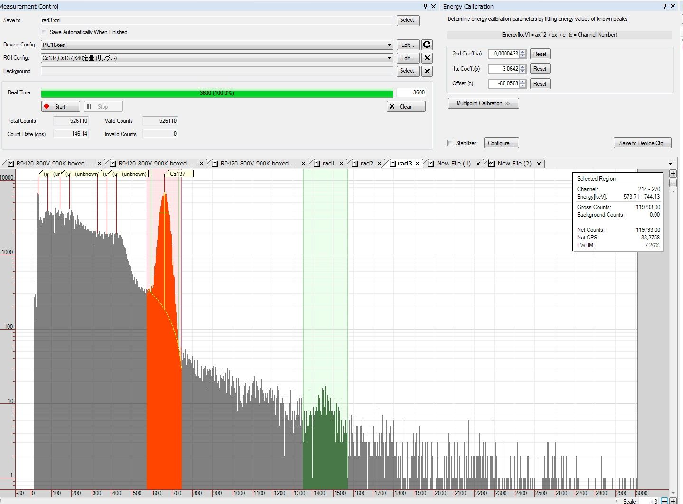Viewport: 683px width, 504px height.
Task: Clear the Background selection with the X icon
Action: click(427, 71)
